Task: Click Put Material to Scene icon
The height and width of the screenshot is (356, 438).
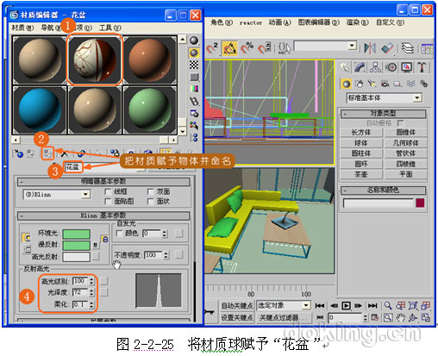Action: pyautogui.click(x=31, y=153)
